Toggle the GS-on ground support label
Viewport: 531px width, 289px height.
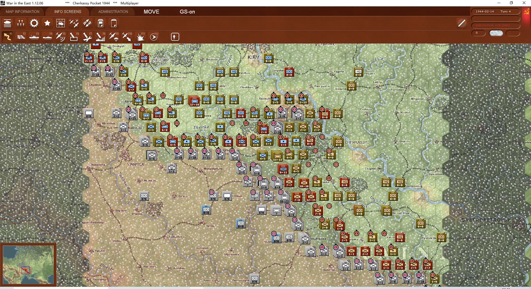pos(187,12)
